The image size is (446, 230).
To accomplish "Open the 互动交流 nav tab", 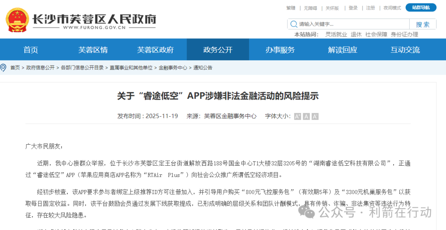I will coord(405,50).
